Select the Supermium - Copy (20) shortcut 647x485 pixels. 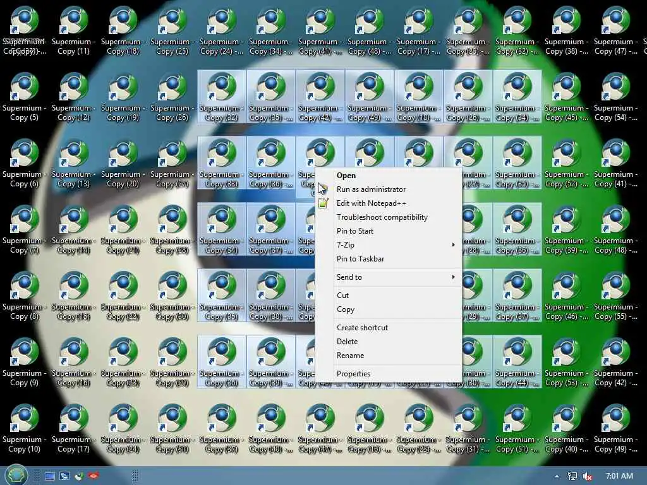(123, 164)
